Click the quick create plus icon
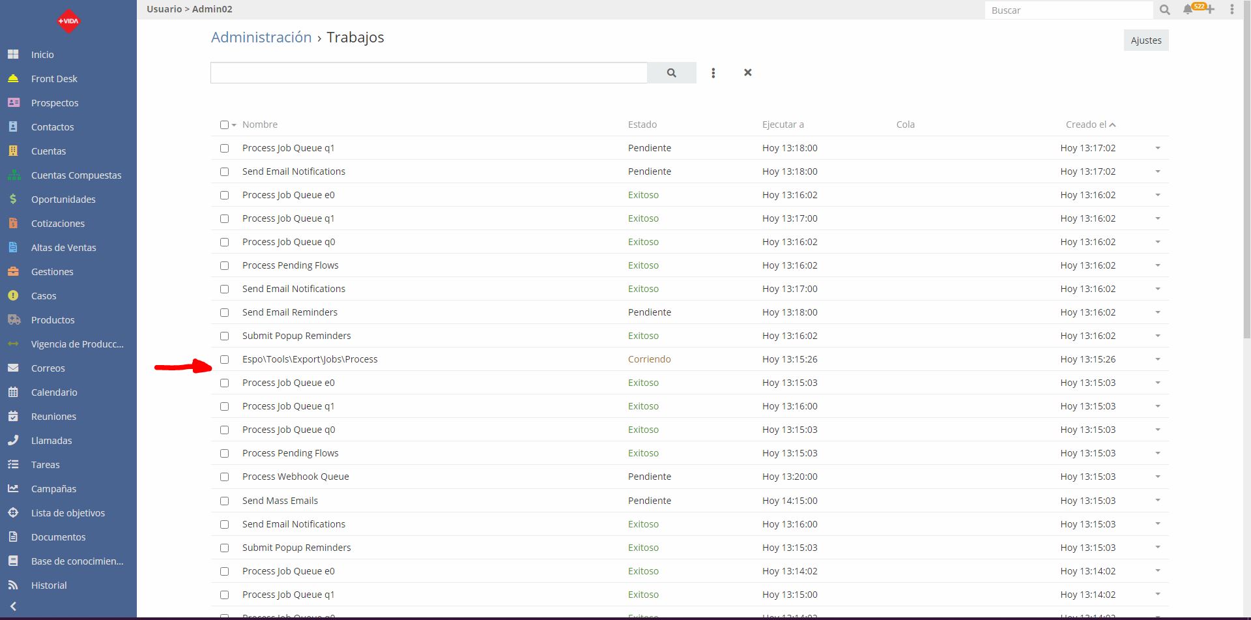This screenshot has height=620, width=1251. 1209,10
